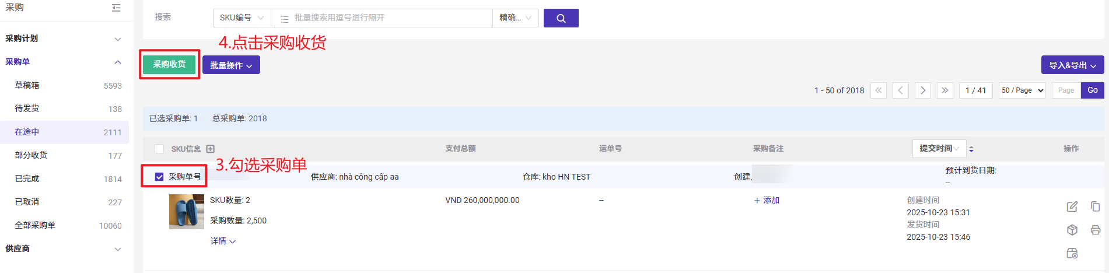1109x273 pixels.
Task: Toggle the 提交时间 sort order arrows
Action: (971, 149)
